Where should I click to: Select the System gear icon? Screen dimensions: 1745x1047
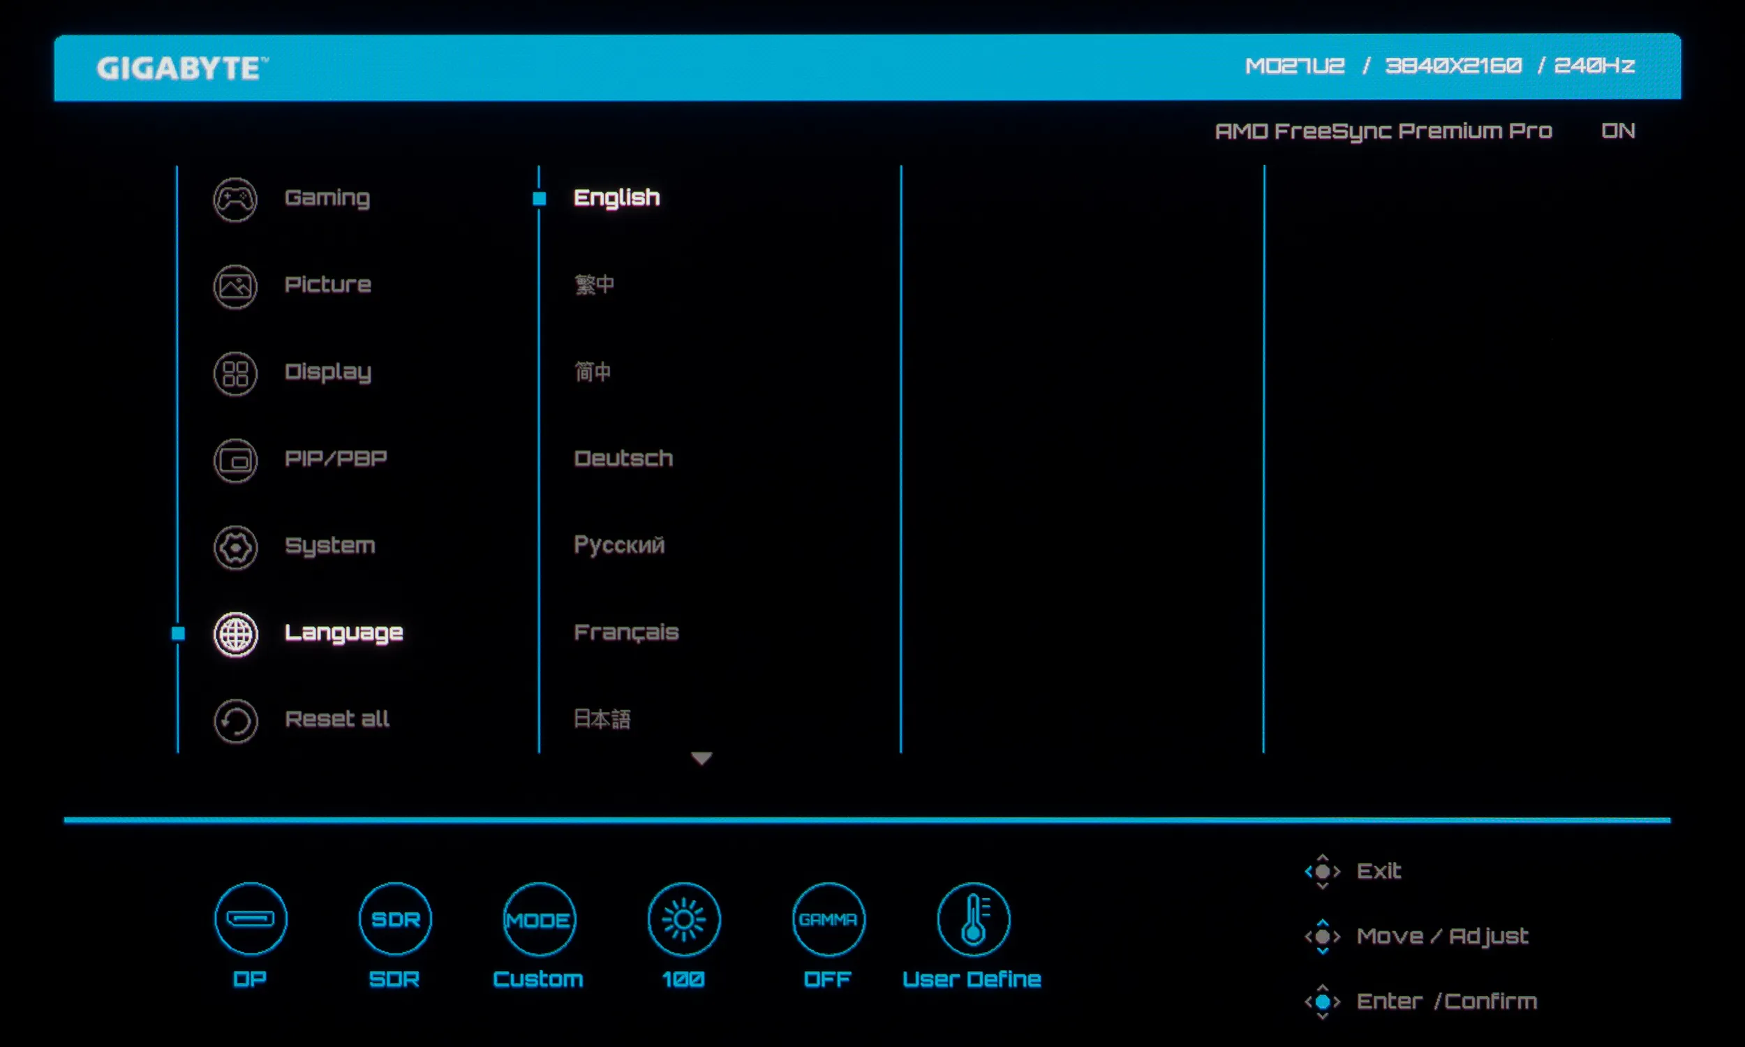click(x=235, y=547)
